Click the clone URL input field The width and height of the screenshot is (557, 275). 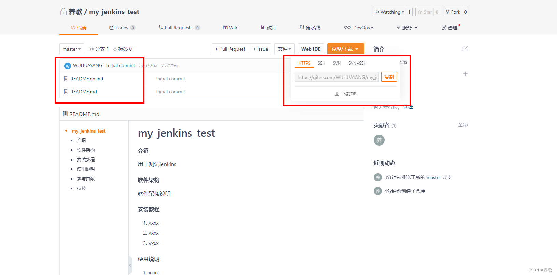[x=337, y=77]
